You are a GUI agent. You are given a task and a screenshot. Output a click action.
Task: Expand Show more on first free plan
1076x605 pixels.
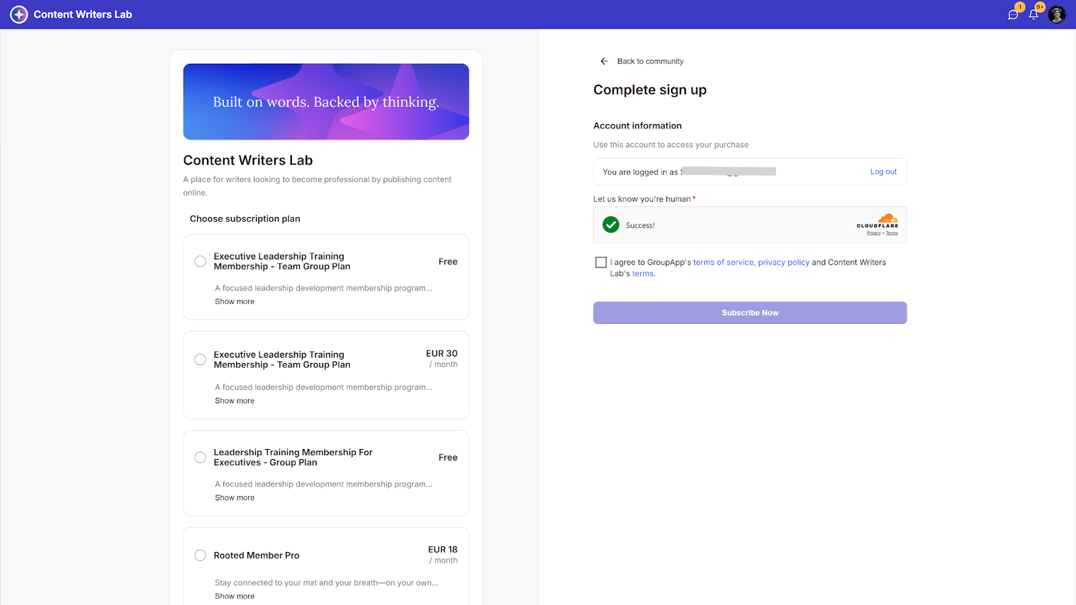pyautogui.click(x=235, y=302)
